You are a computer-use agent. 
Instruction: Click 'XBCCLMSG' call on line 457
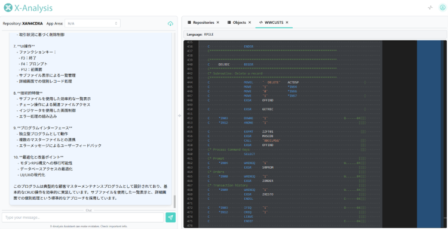[271, 141]
